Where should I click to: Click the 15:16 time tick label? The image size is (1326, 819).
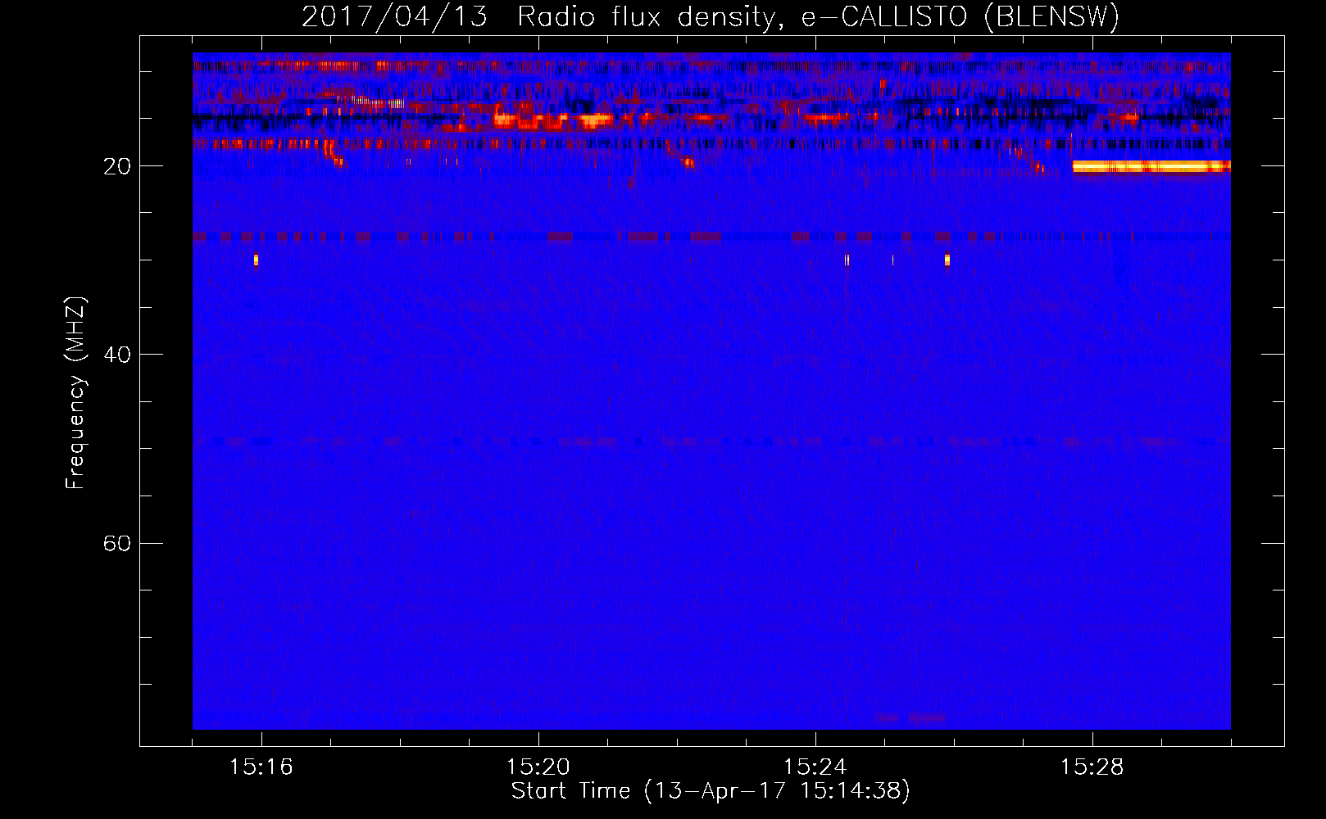point(261,767)
